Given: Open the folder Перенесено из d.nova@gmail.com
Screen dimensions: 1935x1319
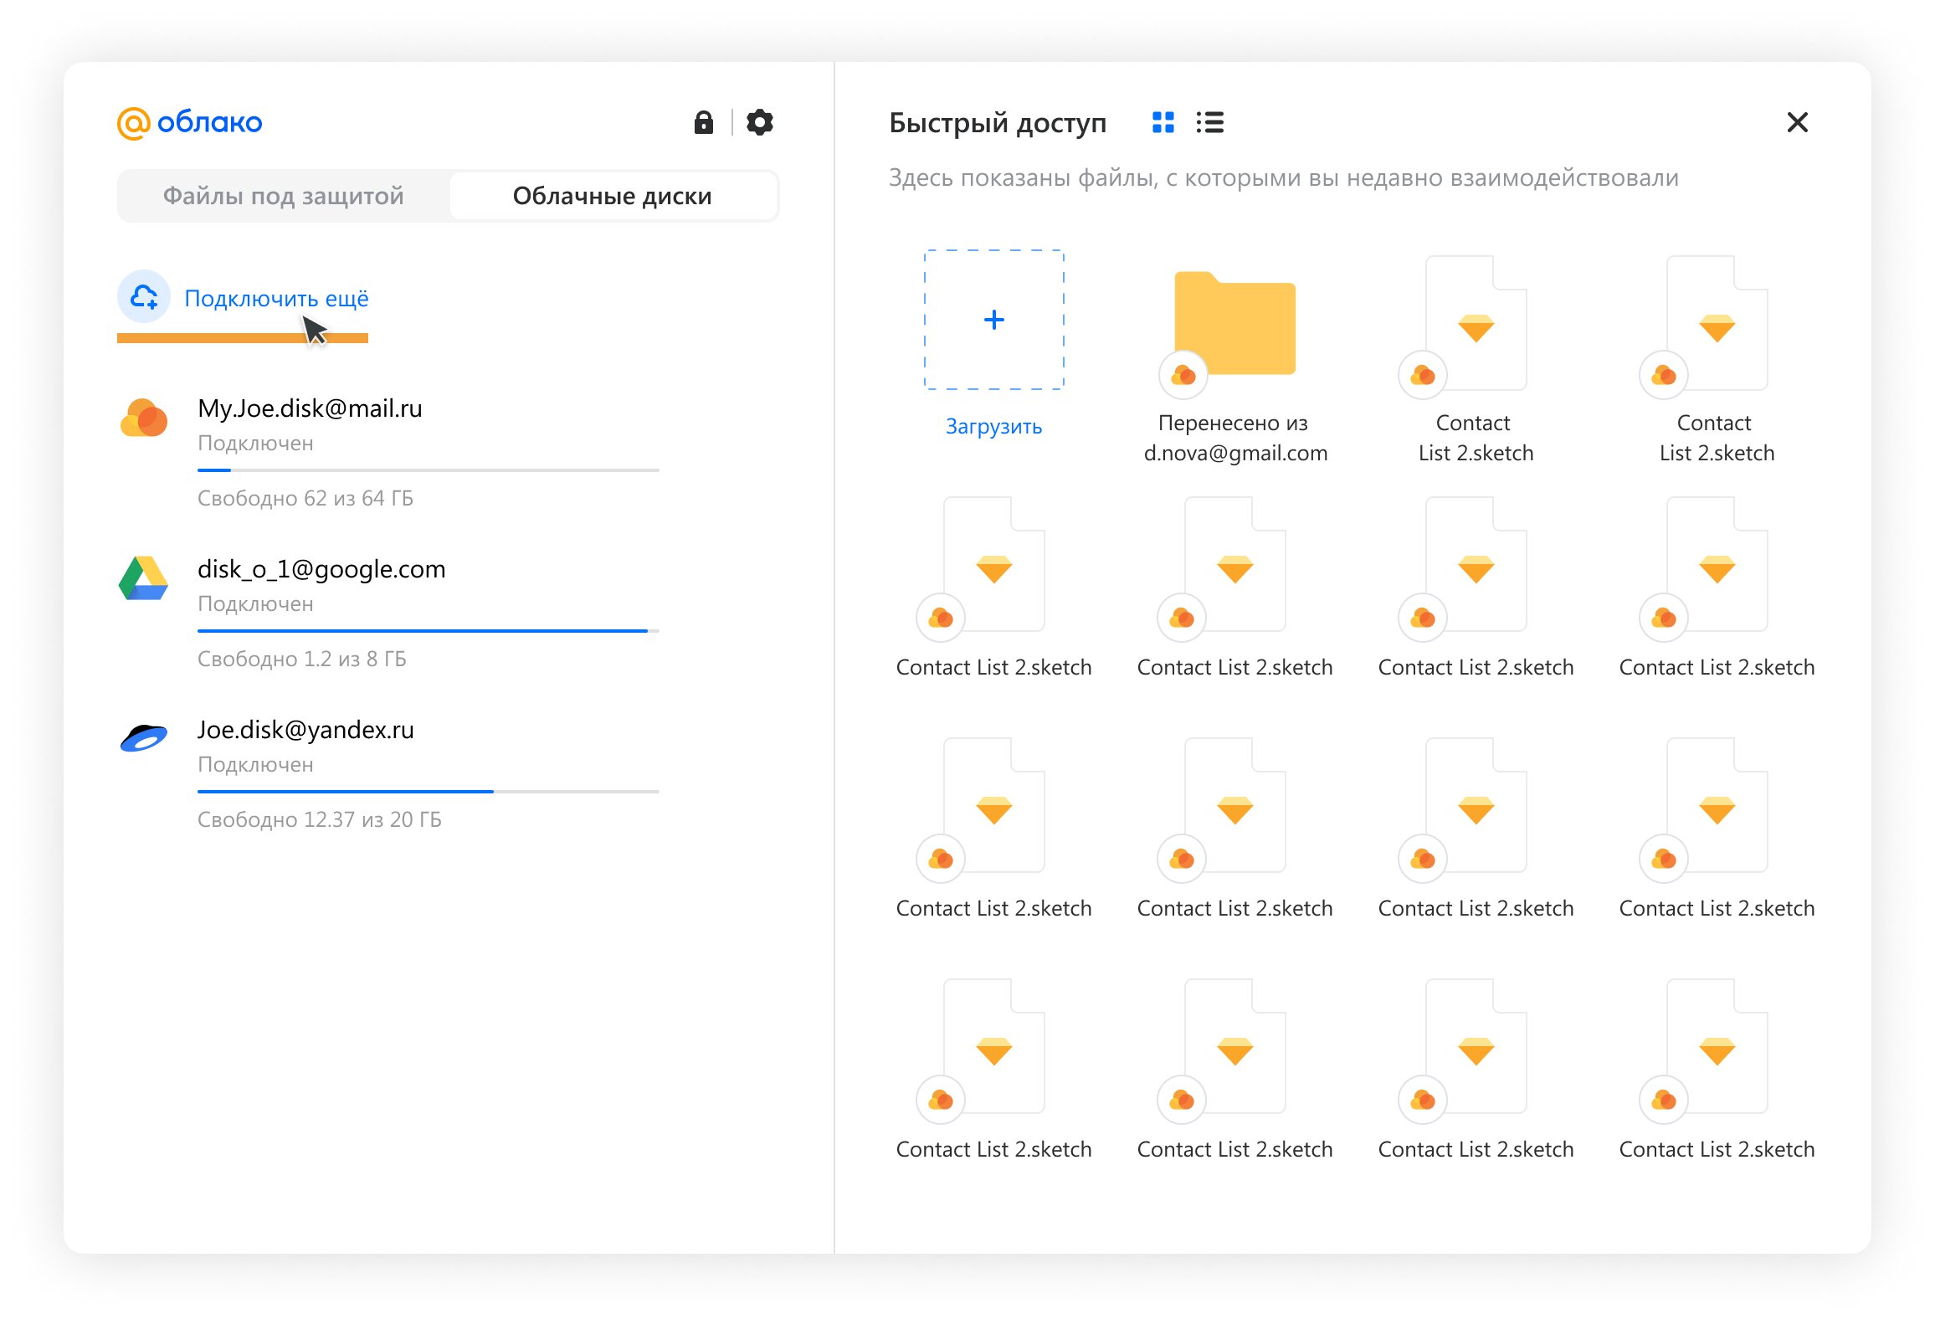Looking at the screenshot, I should click(1234, 325).
